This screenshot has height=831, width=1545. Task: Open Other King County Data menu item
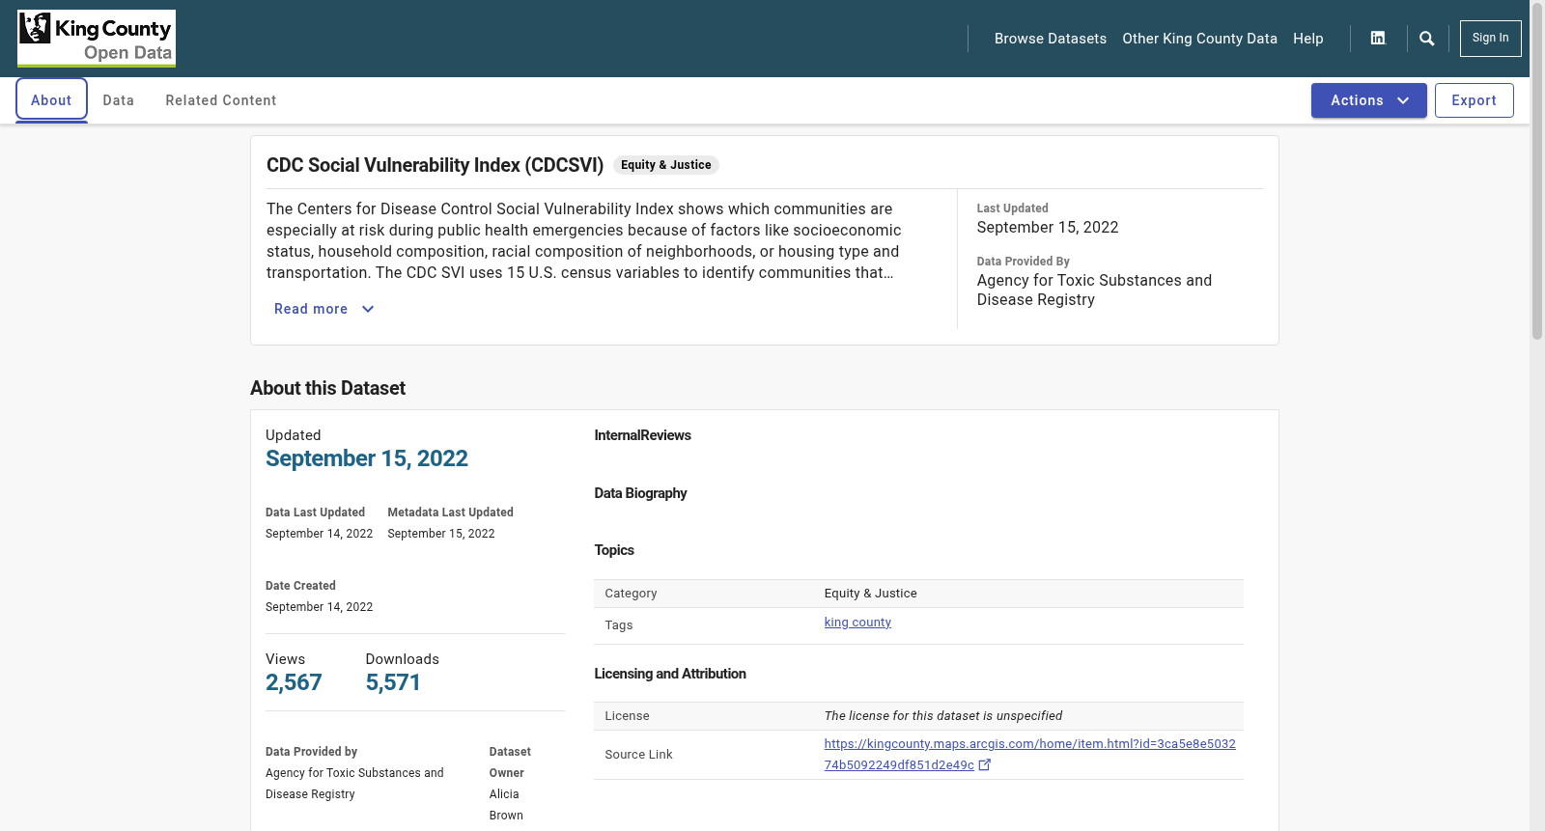tap(1199, 39)
